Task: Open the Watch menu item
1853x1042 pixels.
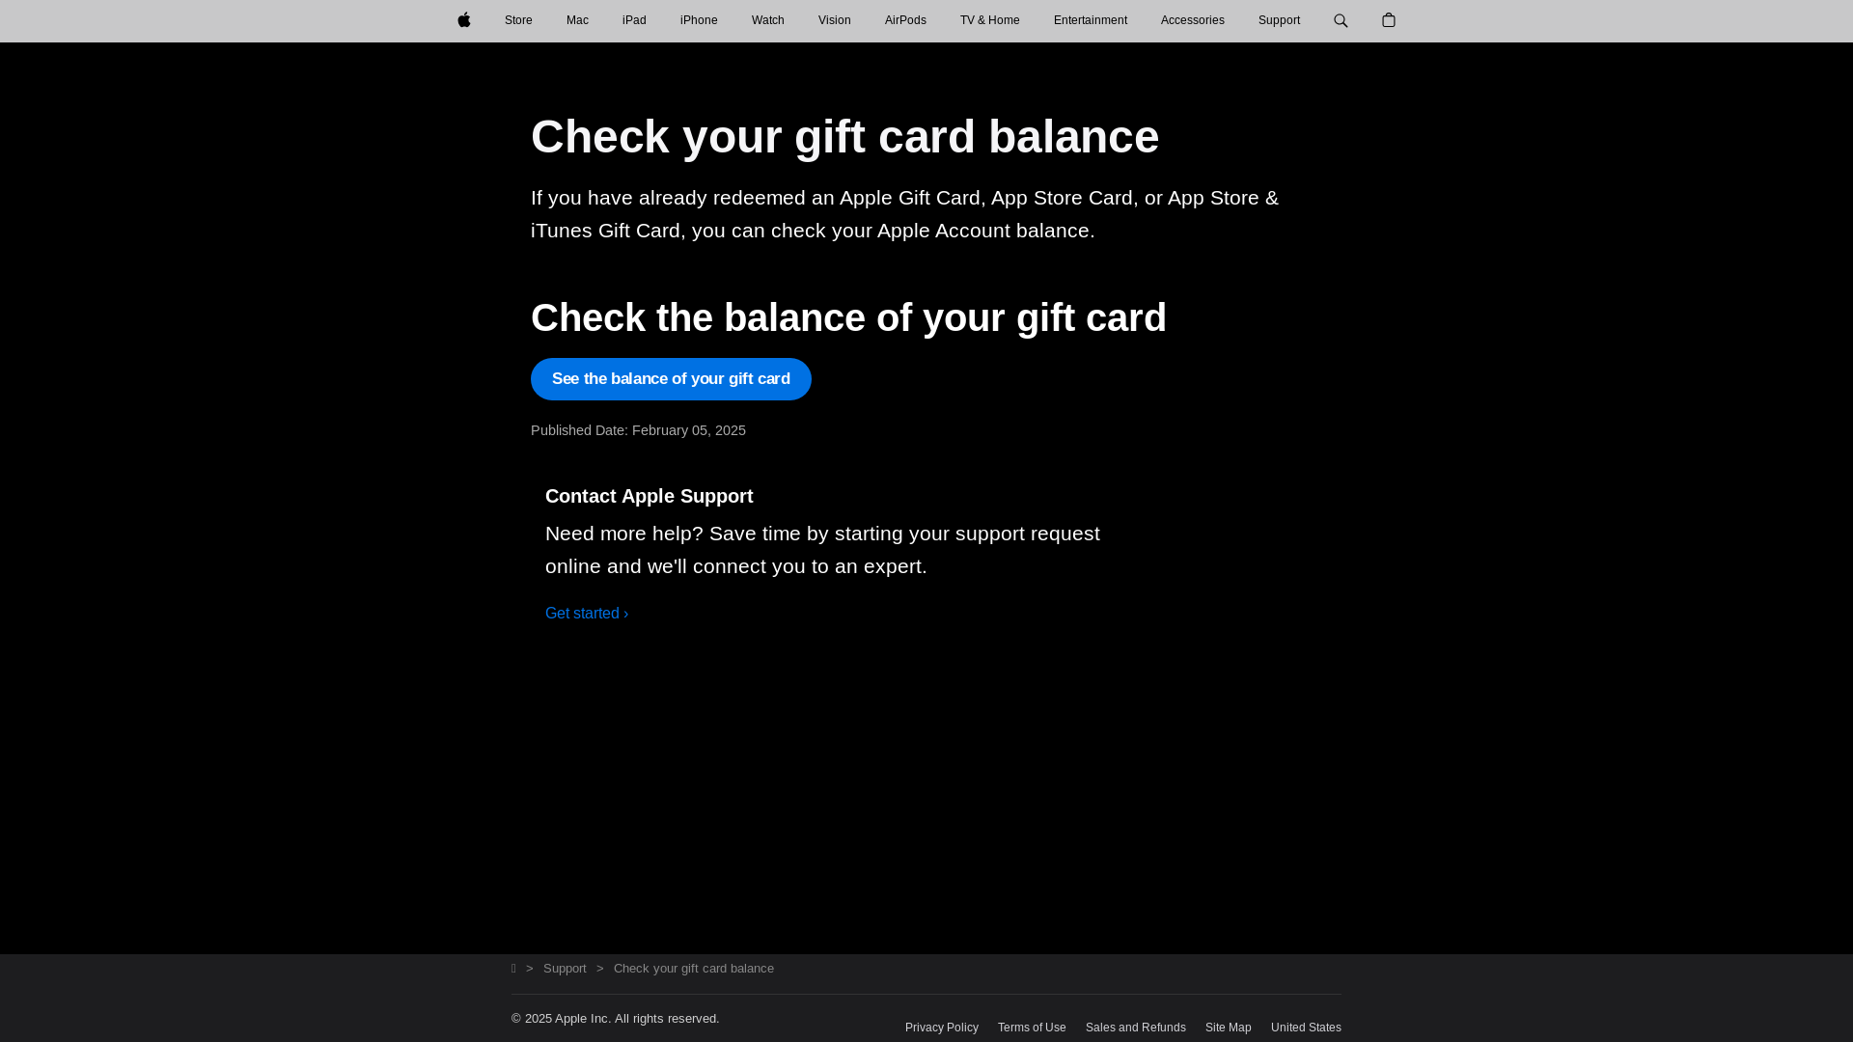Action: [768, 20]
